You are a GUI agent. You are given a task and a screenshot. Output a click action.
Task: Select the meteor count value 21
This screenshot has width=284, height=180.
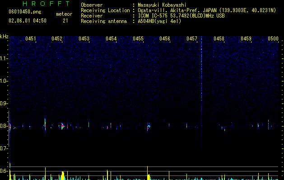65,21
